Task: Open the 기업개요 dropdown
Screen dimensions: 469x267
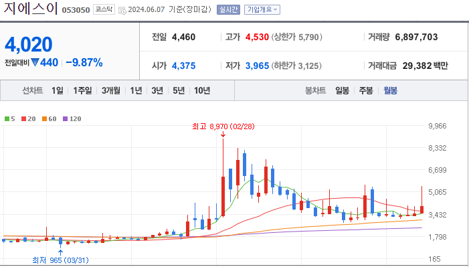Action: coord(262,9)
